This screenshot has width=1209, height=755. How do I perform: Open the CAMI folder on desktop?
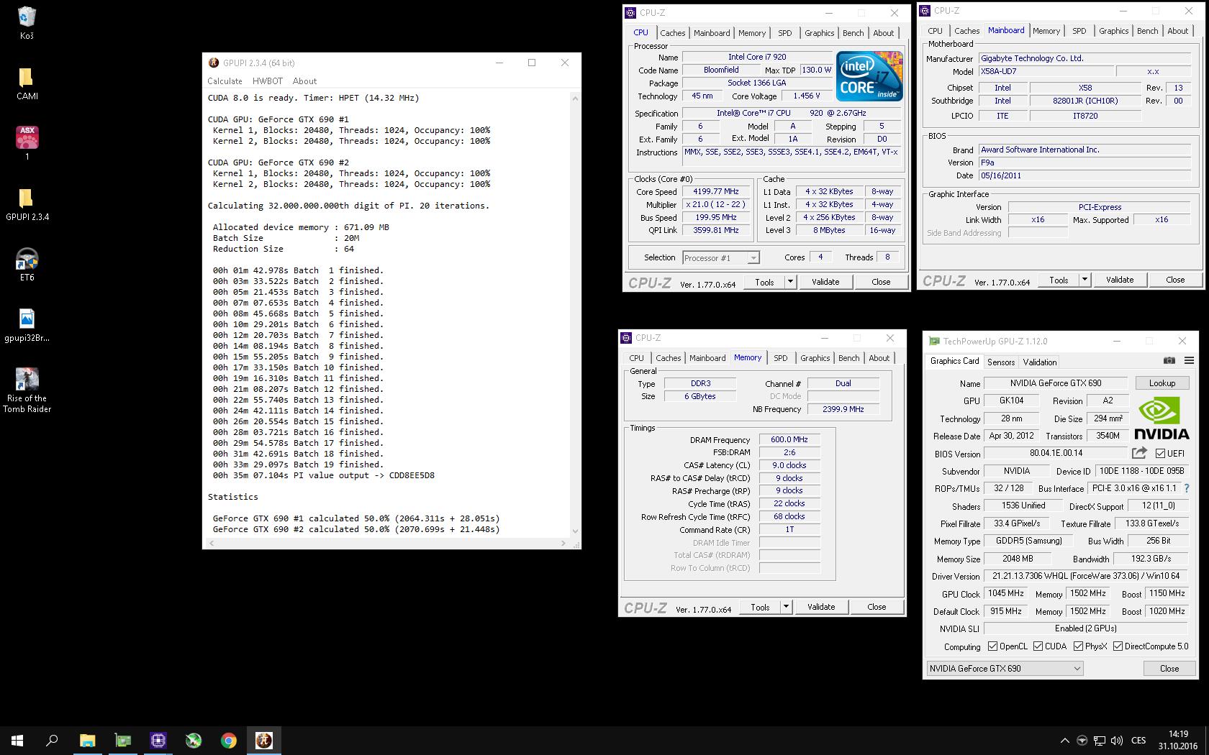27,83
